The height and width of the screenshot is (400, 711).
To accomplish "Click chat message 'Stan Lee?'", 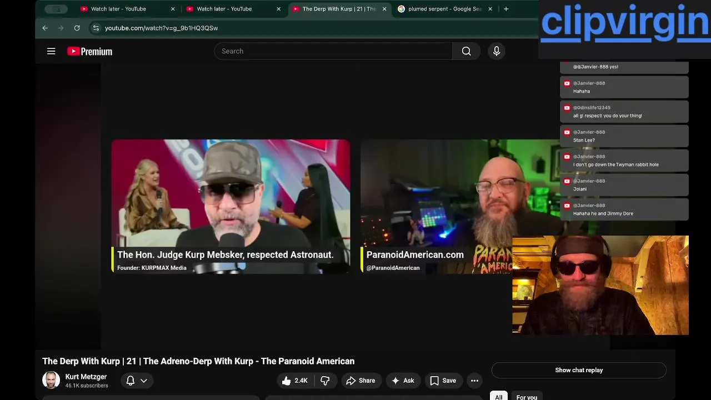I will pyautogui.click(x=624, y=136).
